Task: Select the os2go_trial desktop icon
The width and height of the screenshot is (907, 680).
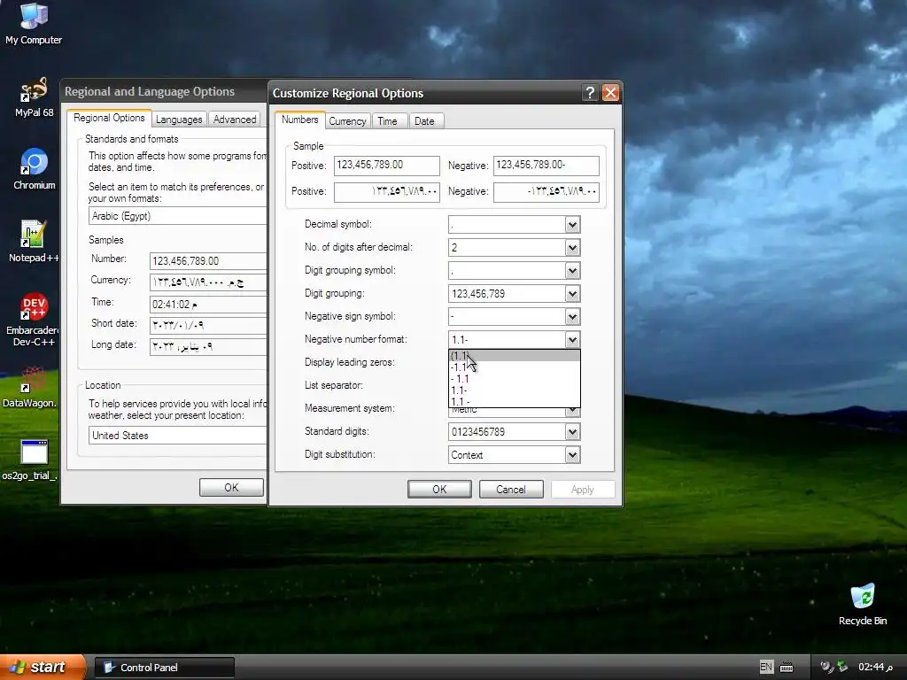Action: (x=30, y=460)
